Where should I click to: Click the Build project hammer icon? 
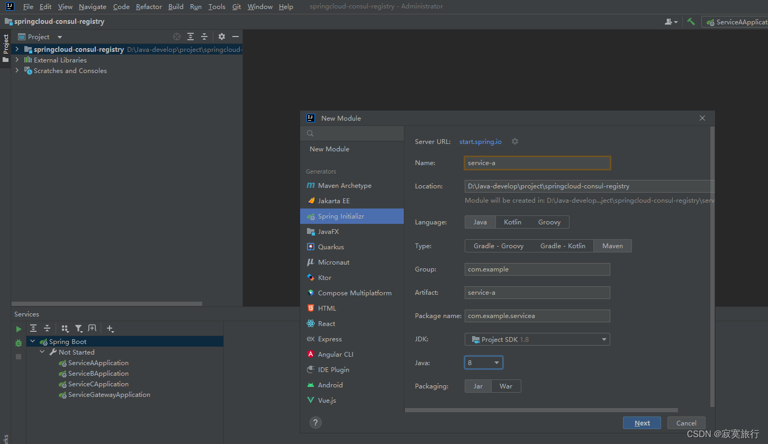pos(691,22)
